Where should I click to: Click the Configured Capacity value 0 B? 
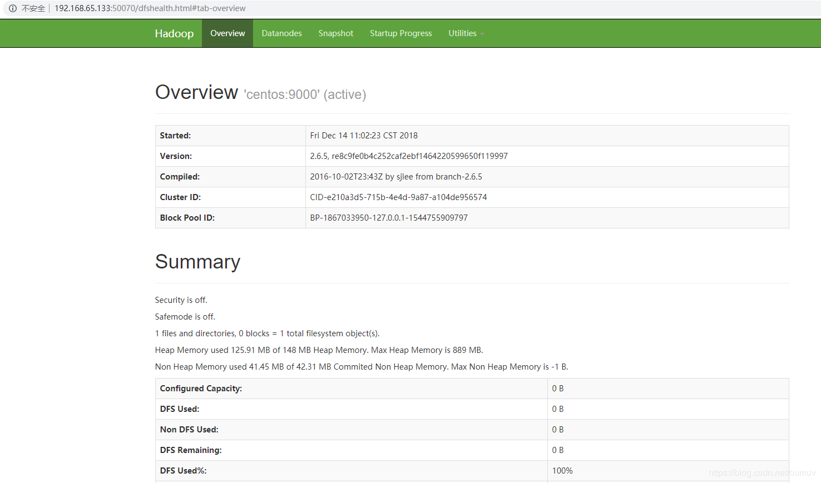pyautogui.click(x=558, y=389)
